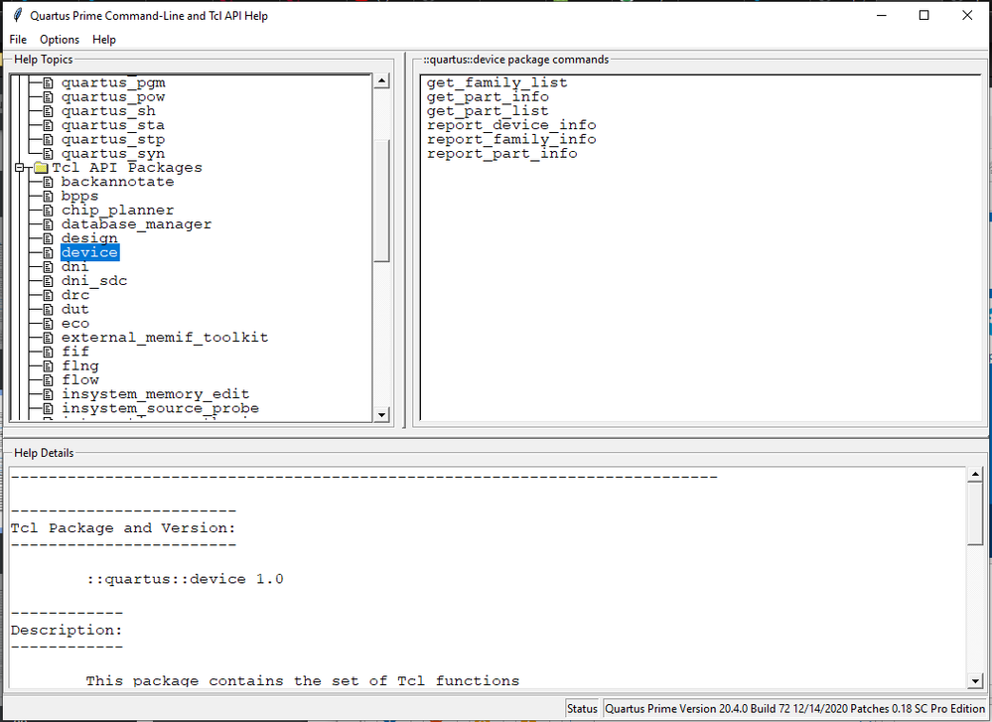Click document icon next to device
992x722 pixels.
tap(48, 252)
